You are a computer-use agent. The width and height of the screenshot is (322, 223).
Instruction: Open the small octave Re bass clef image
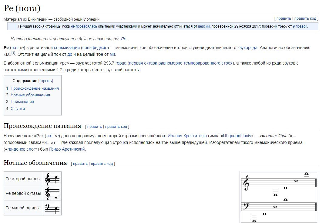tap(52, 208)
